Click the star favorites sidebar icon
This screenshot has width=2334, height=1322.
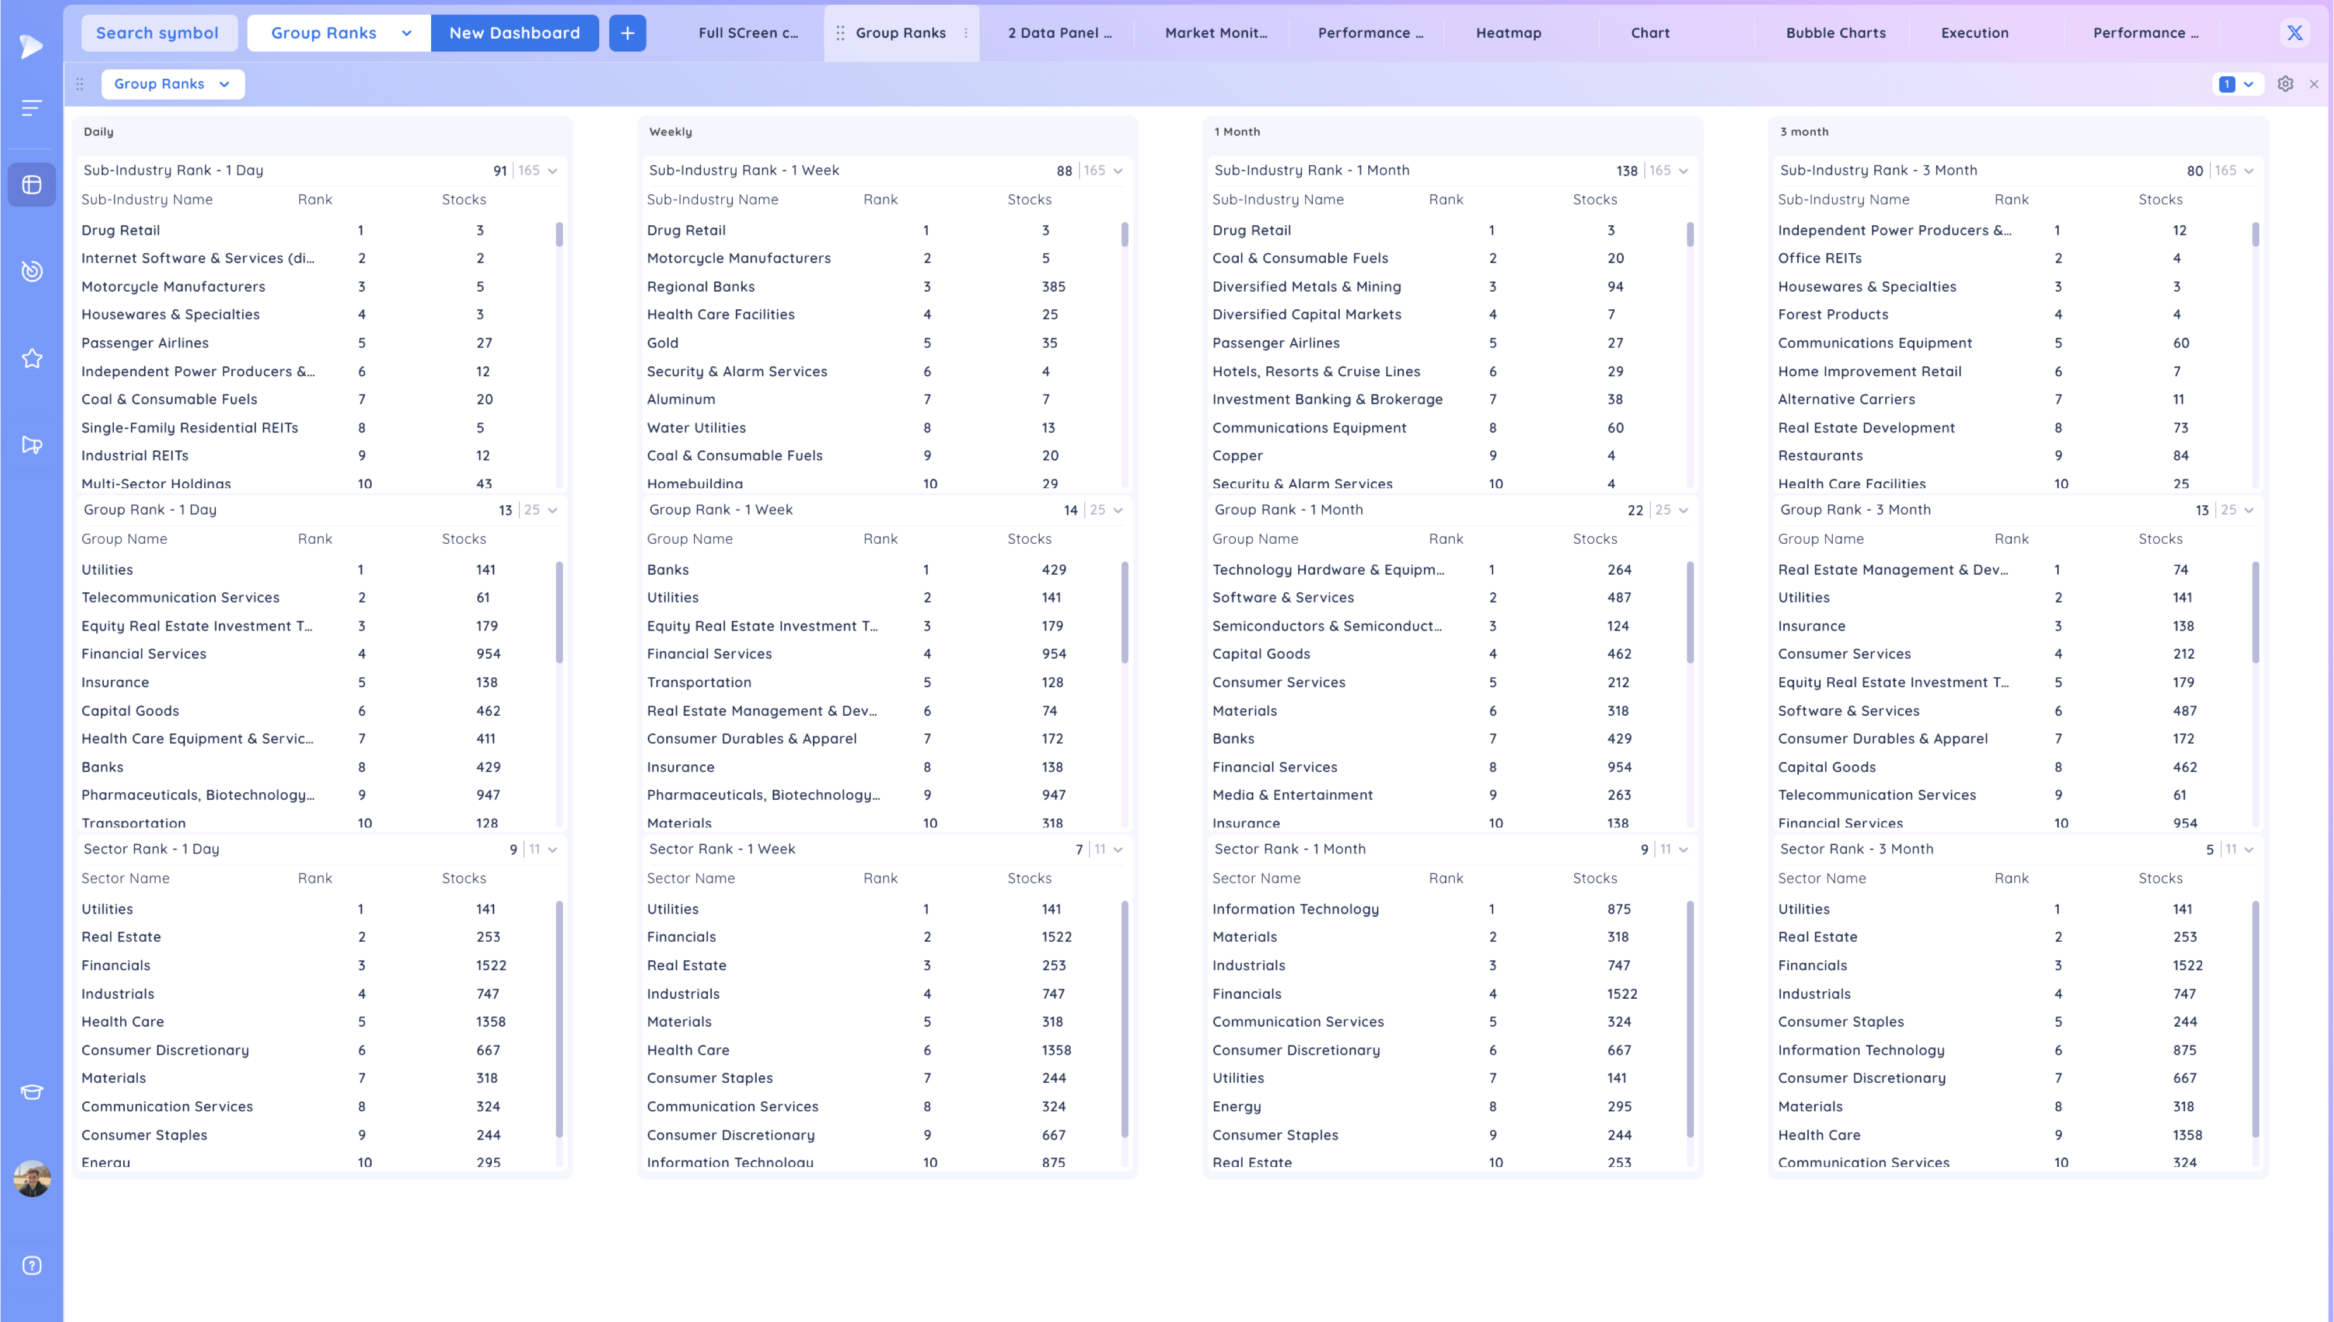click(32, 359)
